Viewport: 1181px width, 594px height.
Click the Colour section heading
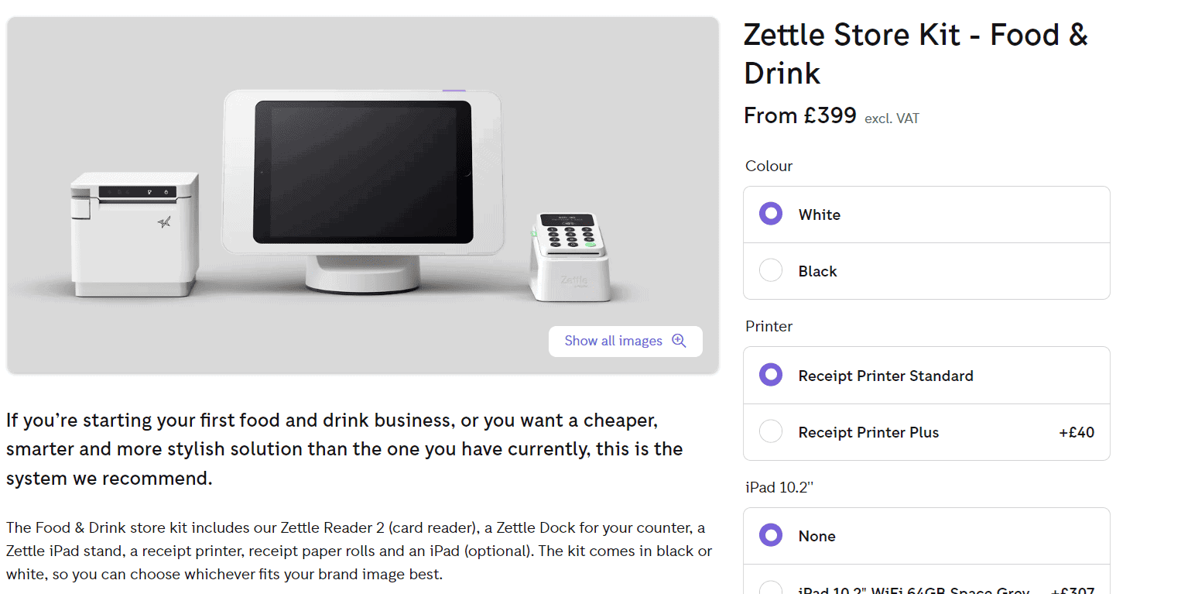769,166
